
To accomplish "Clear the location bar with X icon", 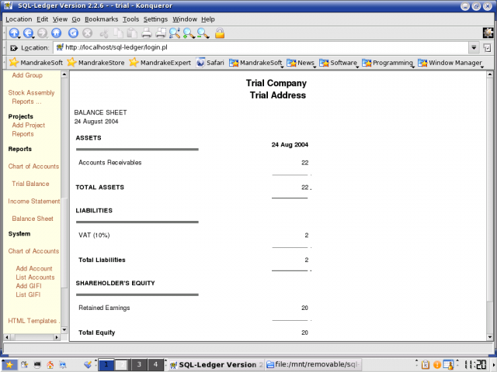I will pos(14,48).
